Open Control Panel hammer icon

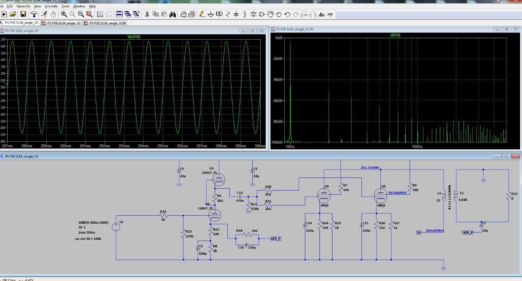coord(34,14)
